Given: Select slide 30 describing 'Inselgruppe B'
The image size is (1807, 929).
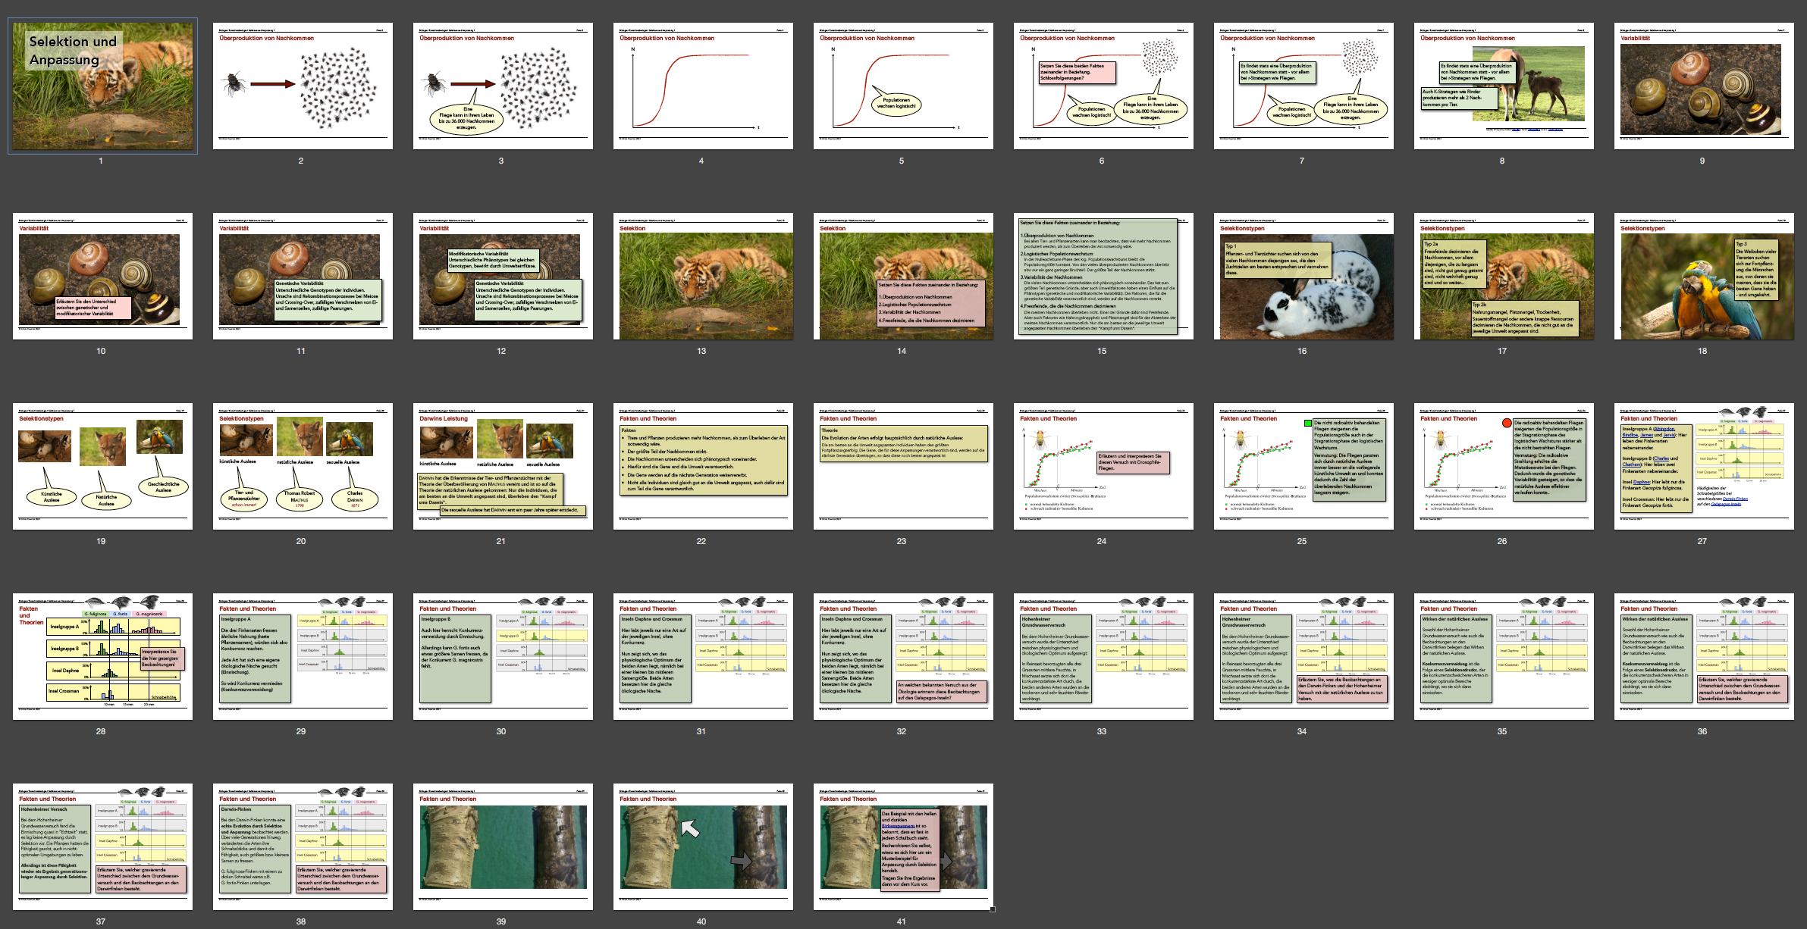Looking at the screenshot, I should tap(502, 656).
